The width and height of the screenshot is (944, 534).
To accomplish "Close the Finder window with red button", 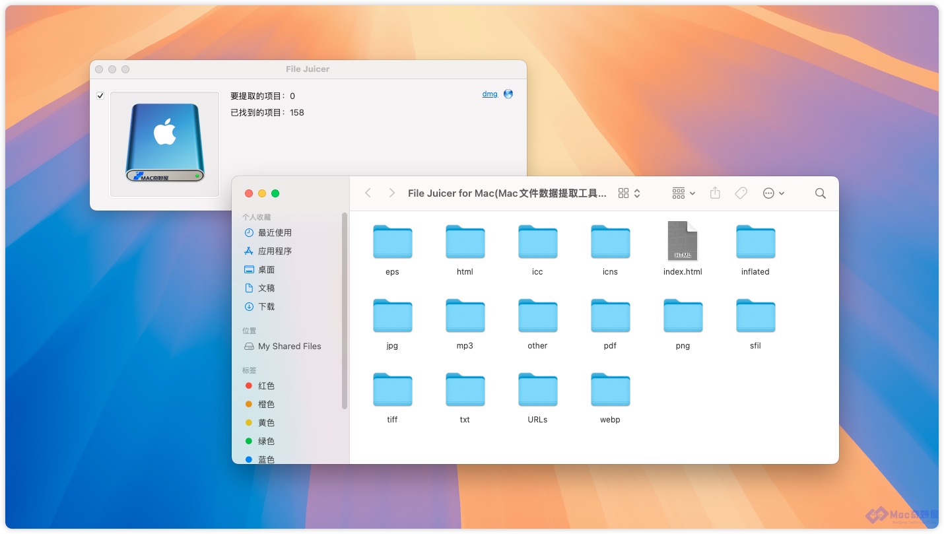I will coord(249,193).
